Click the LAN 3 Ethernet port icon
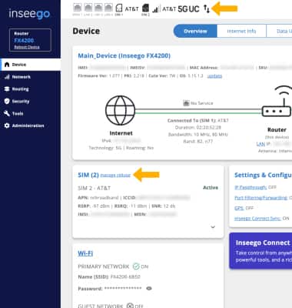Viewport: 292px width, 308px height. pyautogui.click(x=98, y=8)
